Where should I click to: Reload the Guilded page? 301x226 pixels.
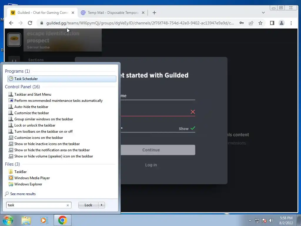[30, 23]
